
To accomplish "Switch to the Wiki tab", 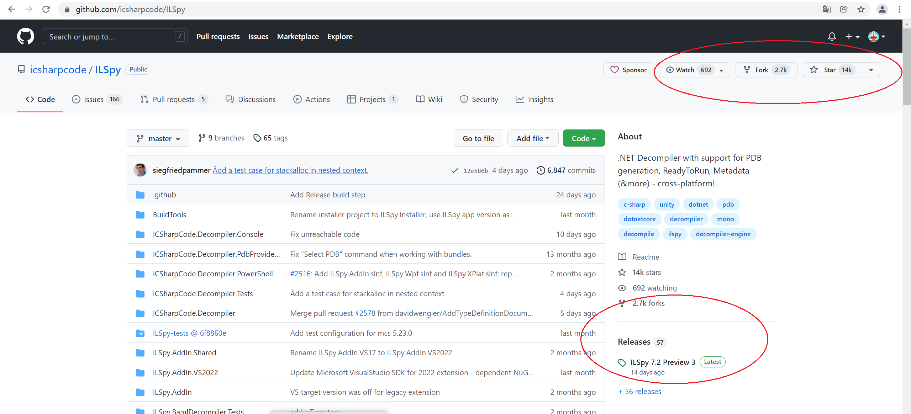I will [x=429, y=99].
